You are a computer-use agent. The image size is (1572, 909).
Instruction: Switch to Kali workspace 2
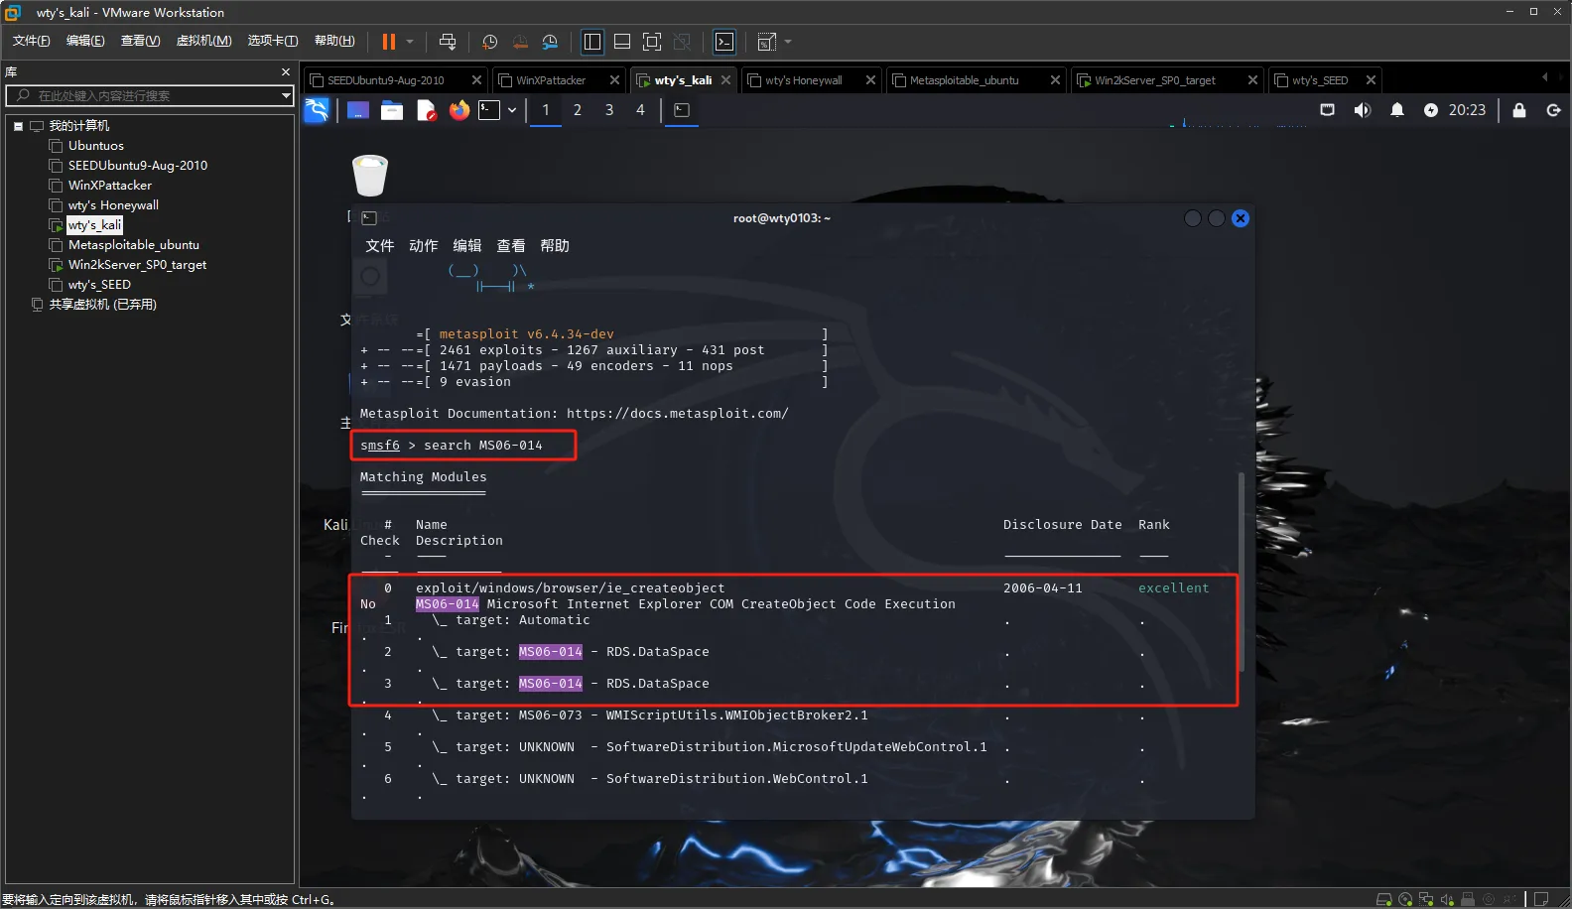(578, 110)
